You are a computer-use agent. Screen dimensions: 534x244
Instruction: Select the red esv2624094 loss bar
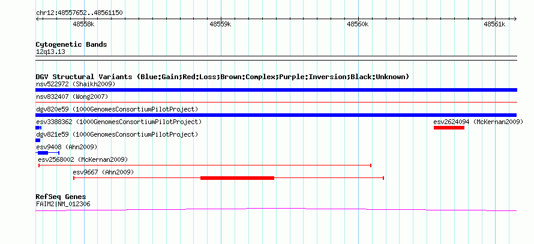[x=449, y=128]
